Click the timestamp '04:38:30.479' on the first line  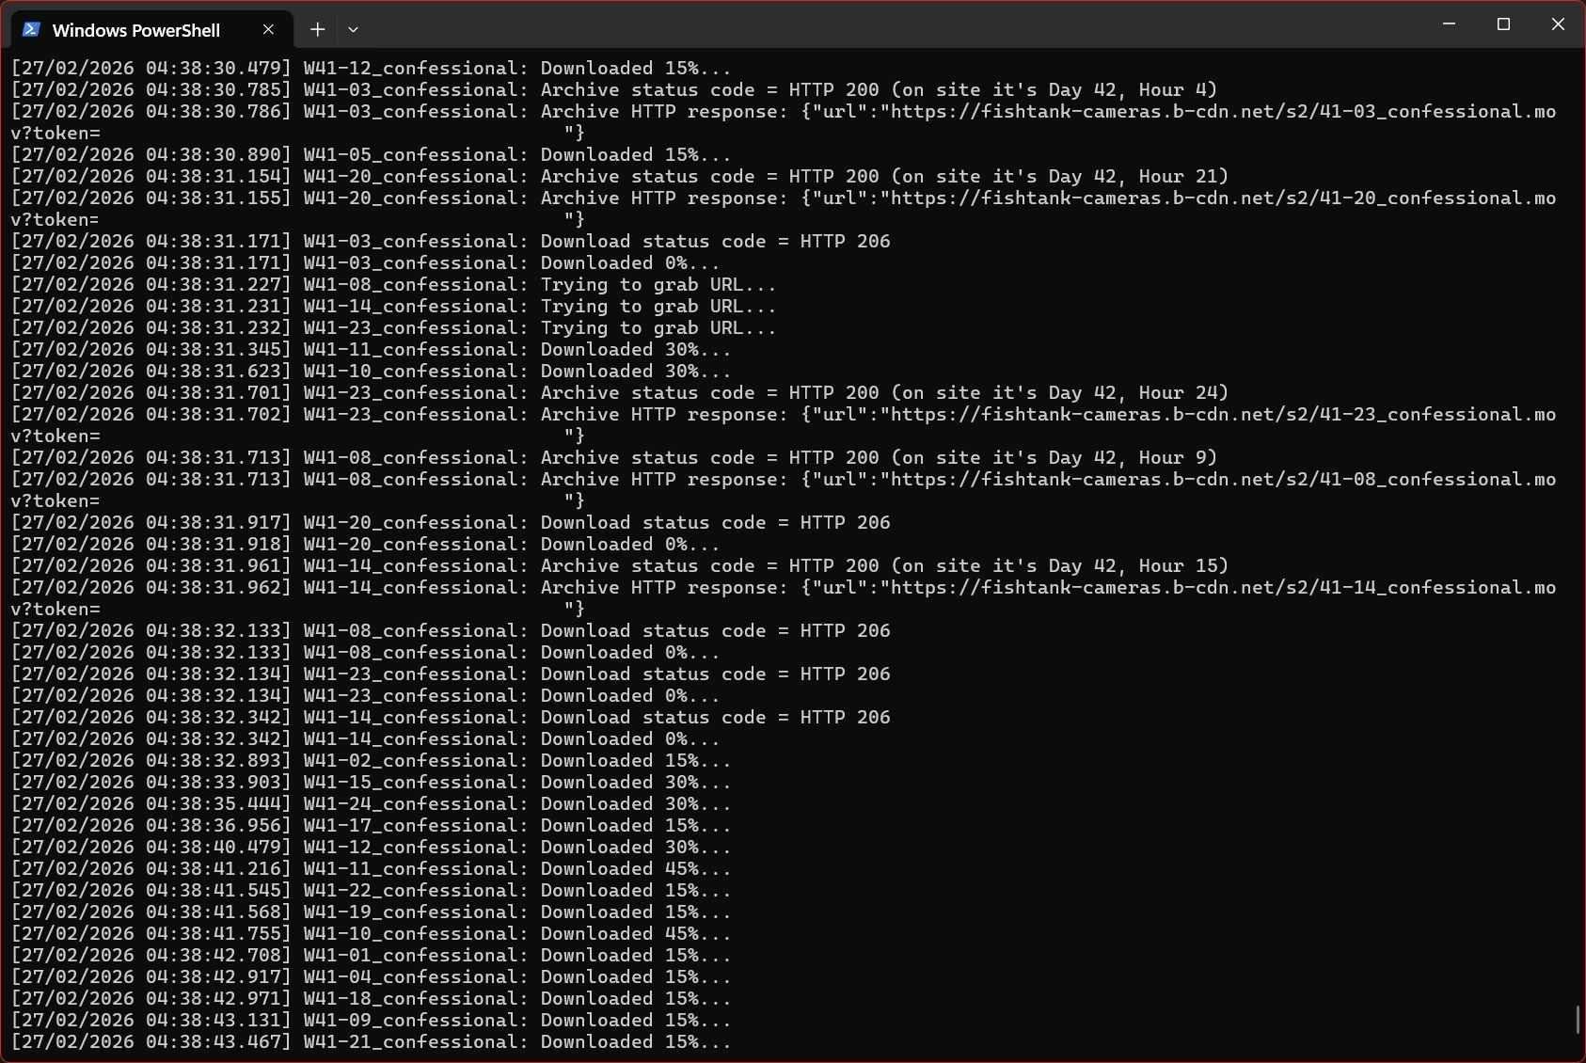213,69
